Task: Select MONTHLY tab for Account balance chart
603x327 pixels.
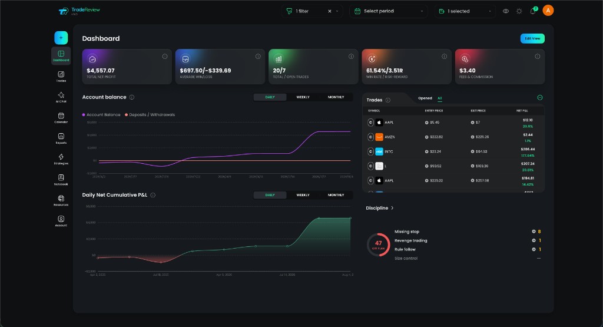Action: [x=336, y=97]
